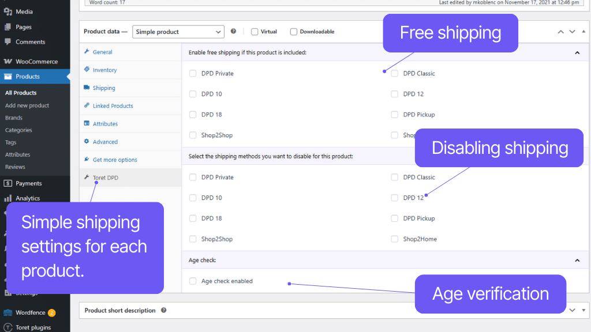Open the Reviews submenu link

pyautogui.click(x=15, y=167)
